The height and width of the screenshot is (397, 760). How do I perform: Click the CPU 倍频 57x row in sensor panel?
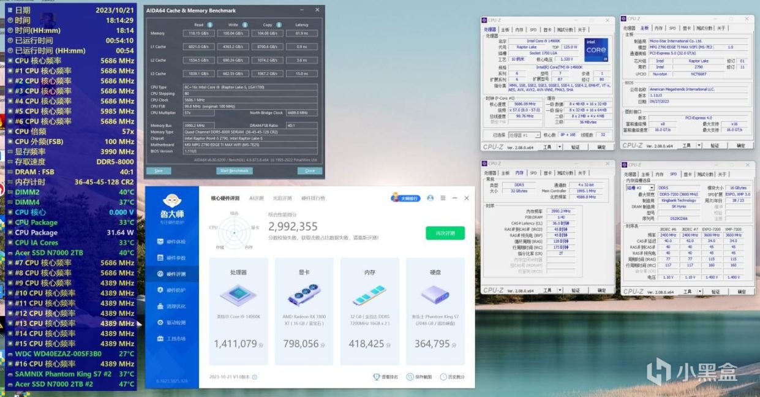tap(71, 131)
